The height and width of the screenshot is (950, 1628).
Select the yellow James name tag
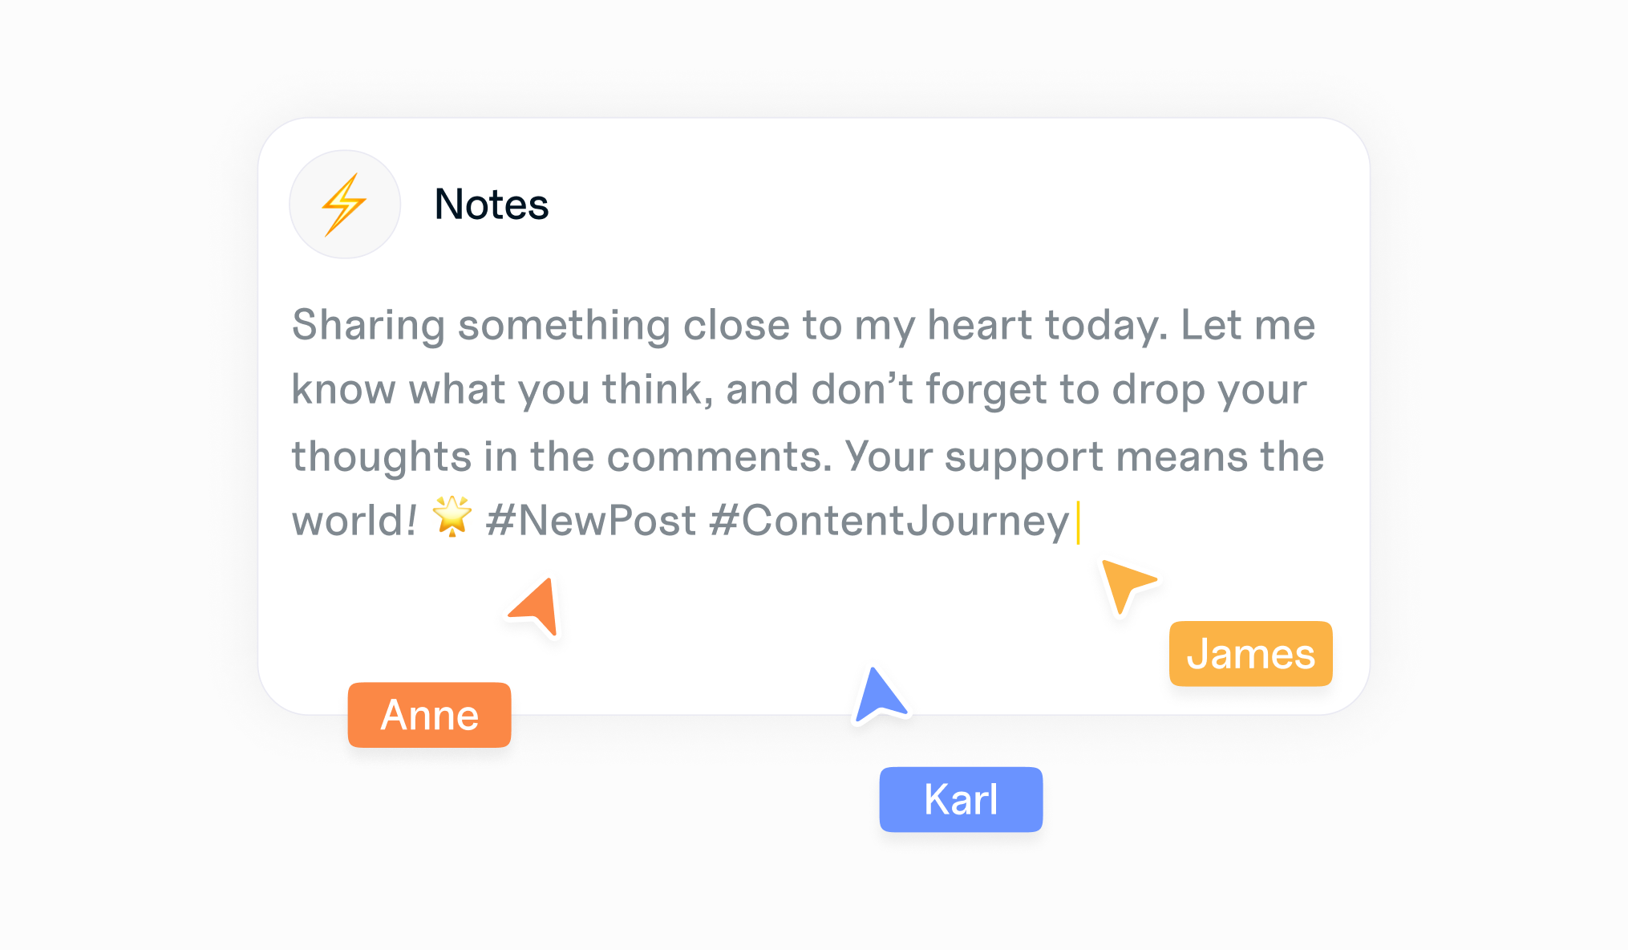pyautogui.click(x=1250, y=654)
